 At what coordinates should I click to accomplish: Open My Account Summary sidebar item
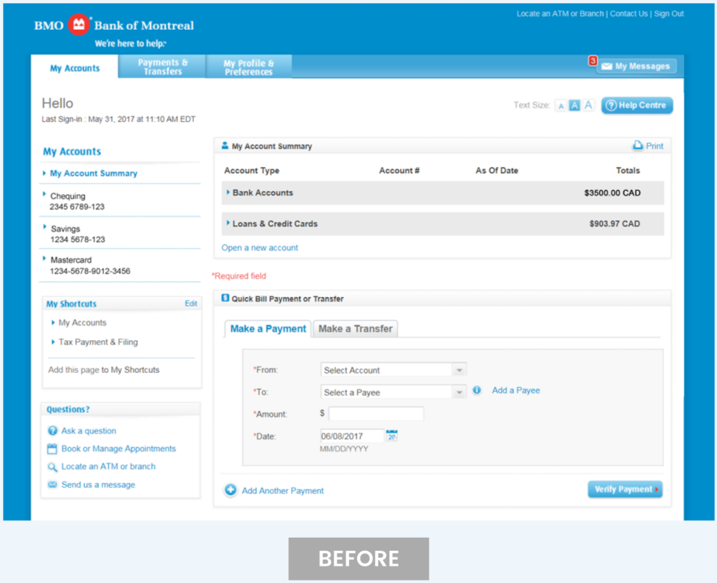pos(93,174)
